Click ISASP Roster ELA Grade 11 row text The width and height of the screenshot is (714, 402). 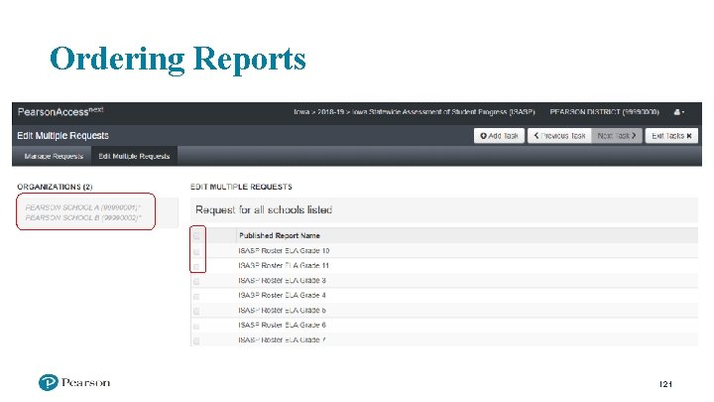(x=284, y=266)
